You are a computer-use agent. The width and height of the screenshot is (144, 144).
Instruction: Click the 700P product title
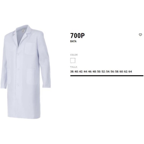coord(77,36)
